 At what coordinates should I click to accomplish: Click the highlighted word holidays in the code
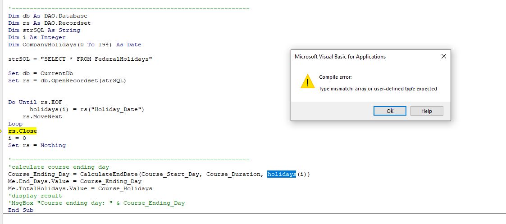pos(281,174)
